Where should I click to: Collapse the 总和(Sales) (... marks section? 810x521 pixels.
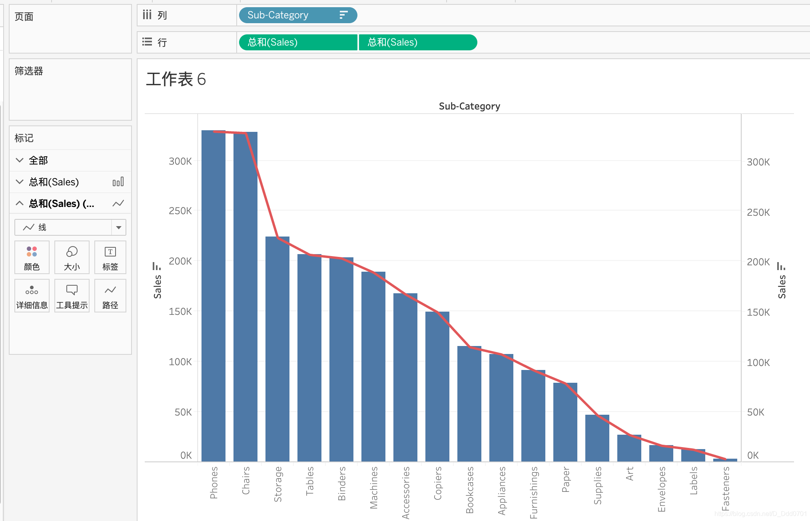20,203
